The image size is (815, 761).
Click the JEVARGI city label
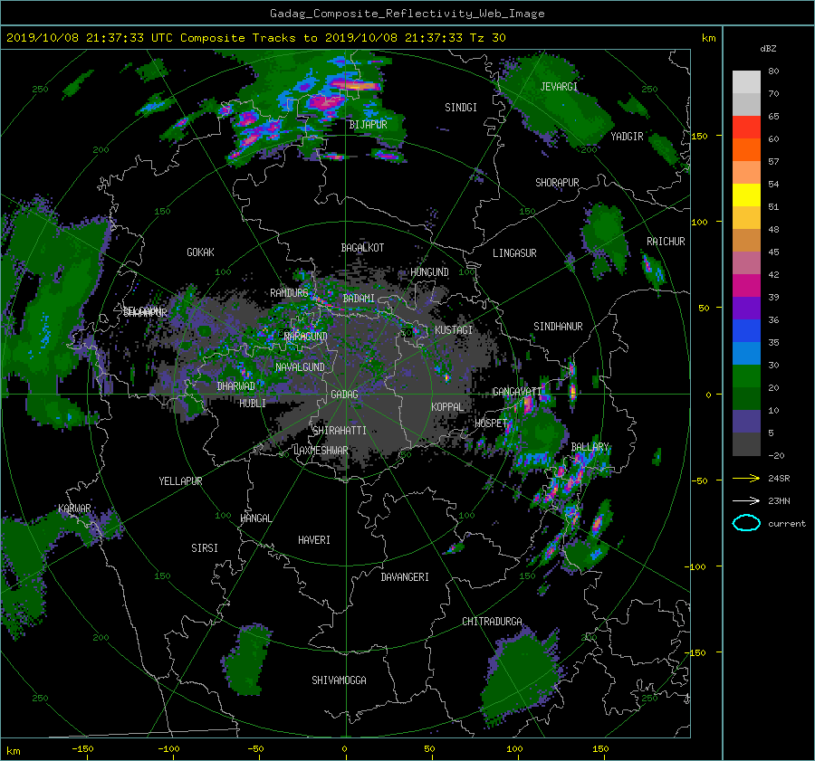coord(559,87)
